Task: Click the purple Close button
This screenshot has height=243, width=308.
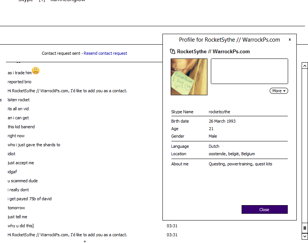Action: pyautogui.click(x=264, y=209)
